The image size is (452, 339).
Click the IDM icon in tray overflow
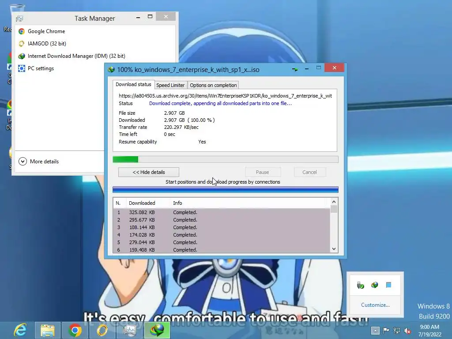tap(374, 285)
